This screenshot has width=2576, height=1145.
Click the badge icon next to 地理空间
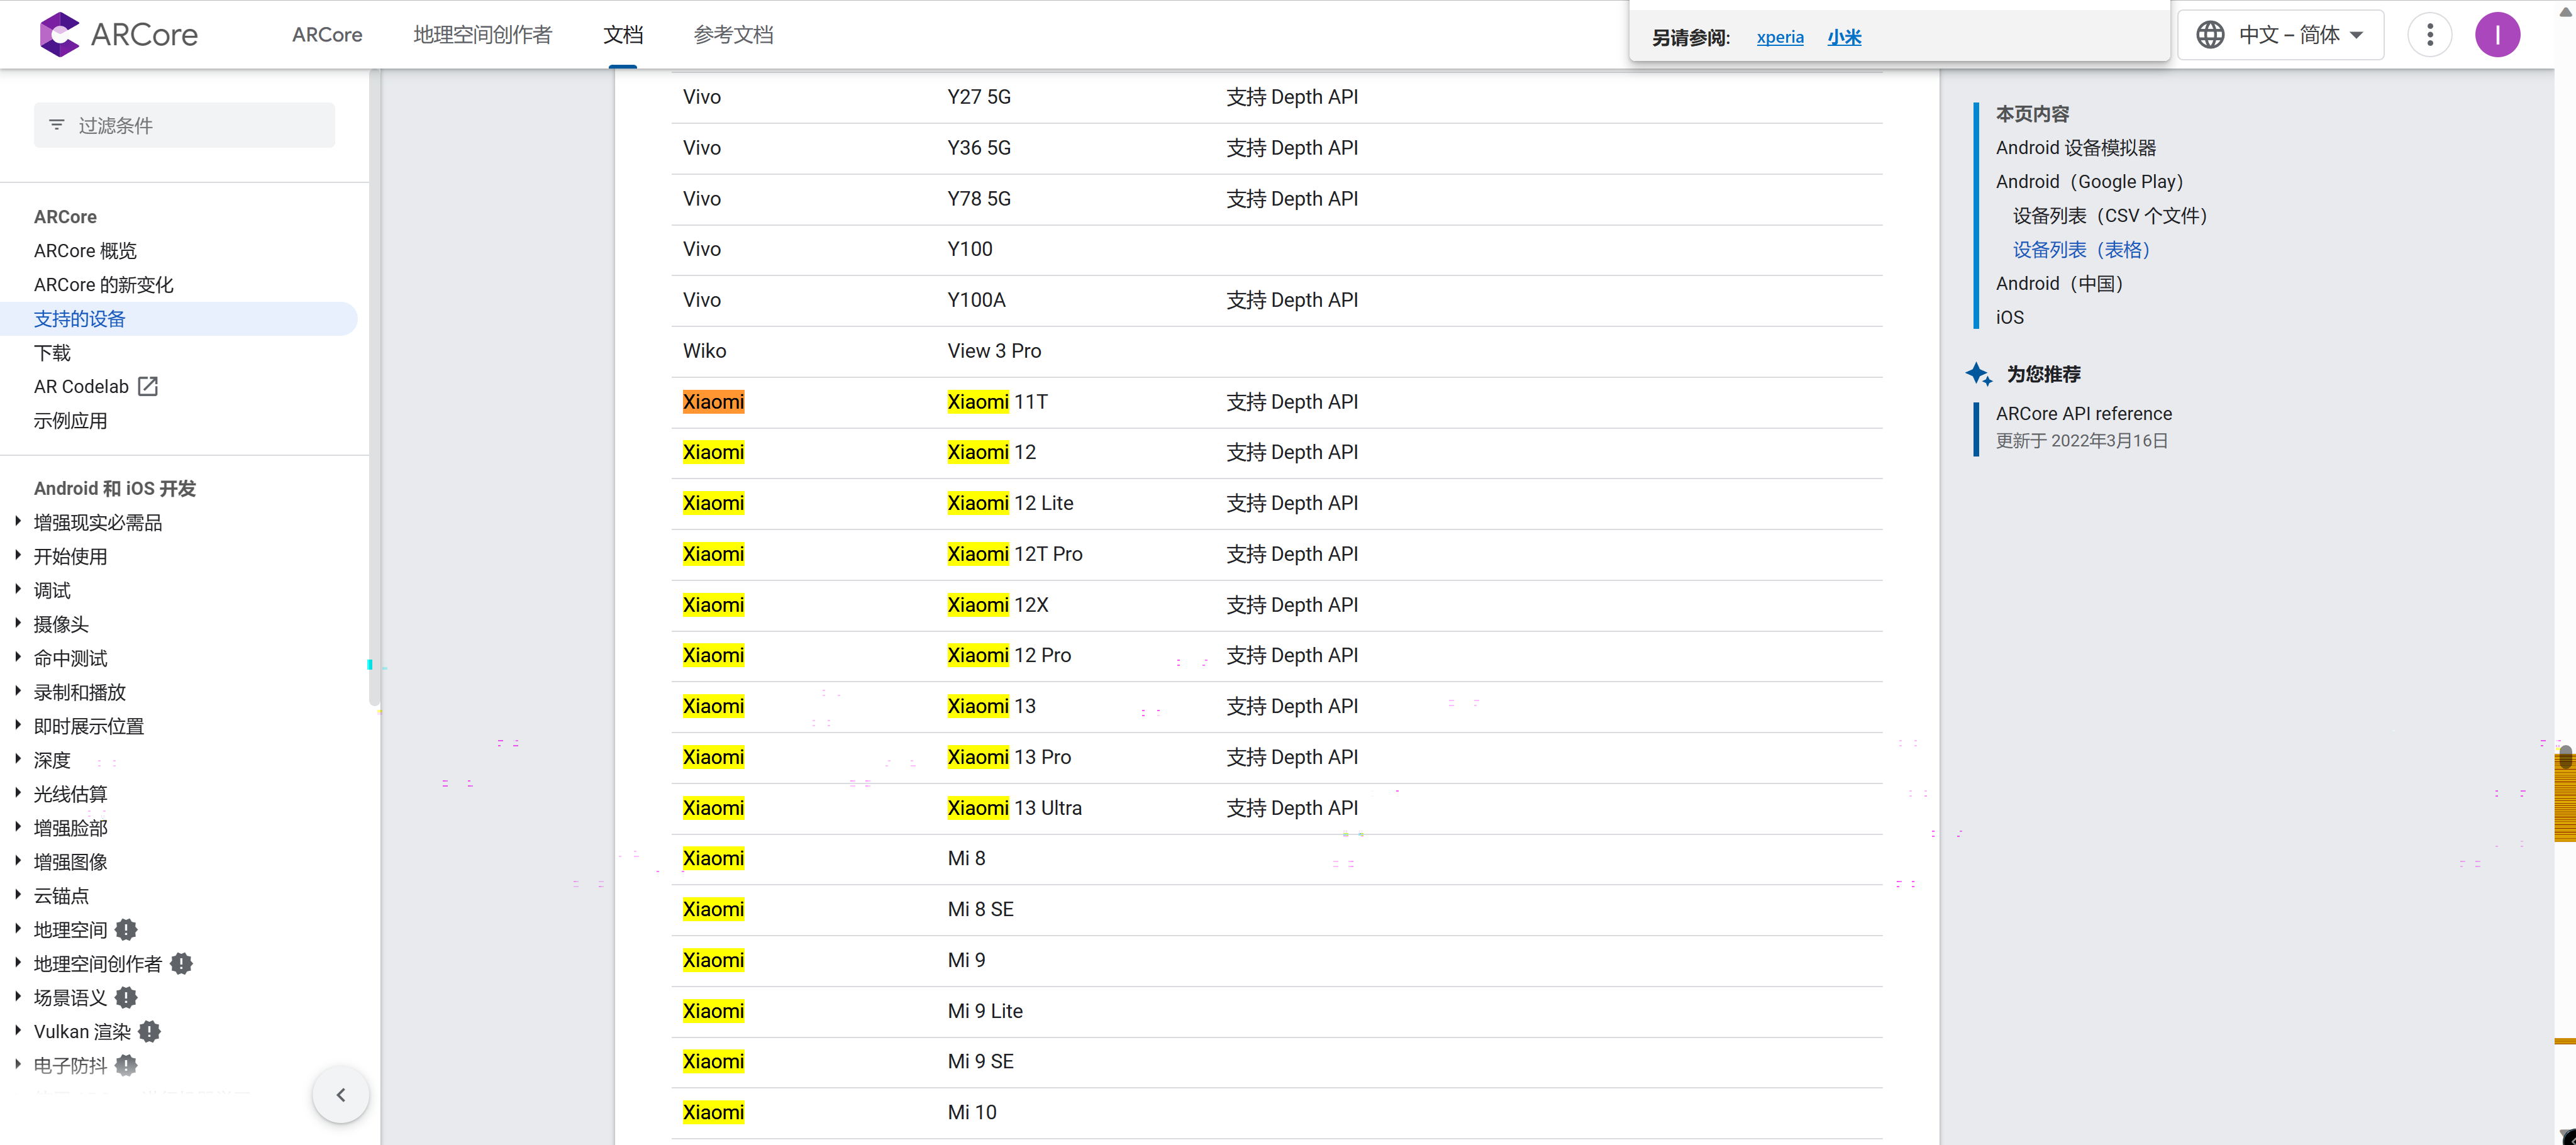click(x=126, y=929)
